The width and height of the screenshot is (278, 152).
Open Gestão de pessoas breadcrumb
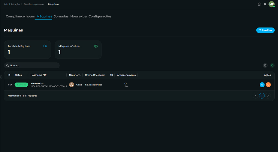34,4
